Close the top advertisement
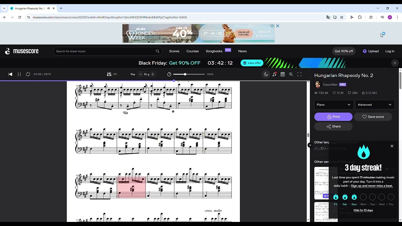The image size is (402, 226). coord(278,26)
